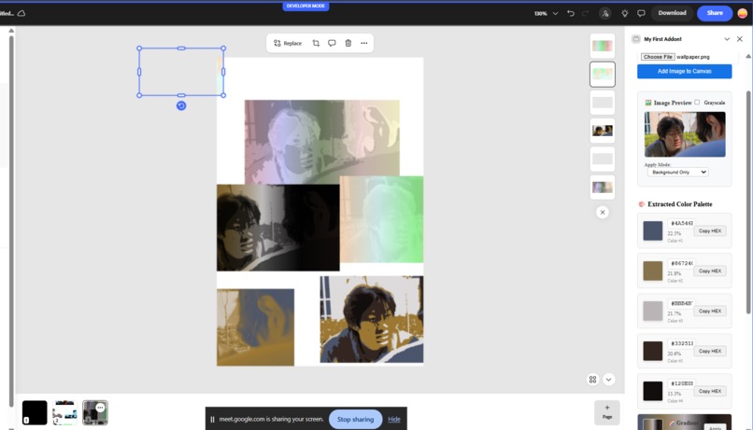Select the black-and-white gradient image on canvas
This screenshot has height=430, width=753.
pos(277,228)
